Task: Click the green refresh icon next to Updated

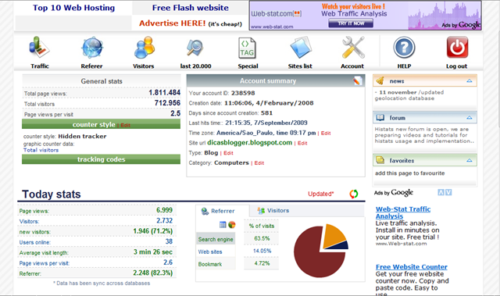Action: (354, 194)
